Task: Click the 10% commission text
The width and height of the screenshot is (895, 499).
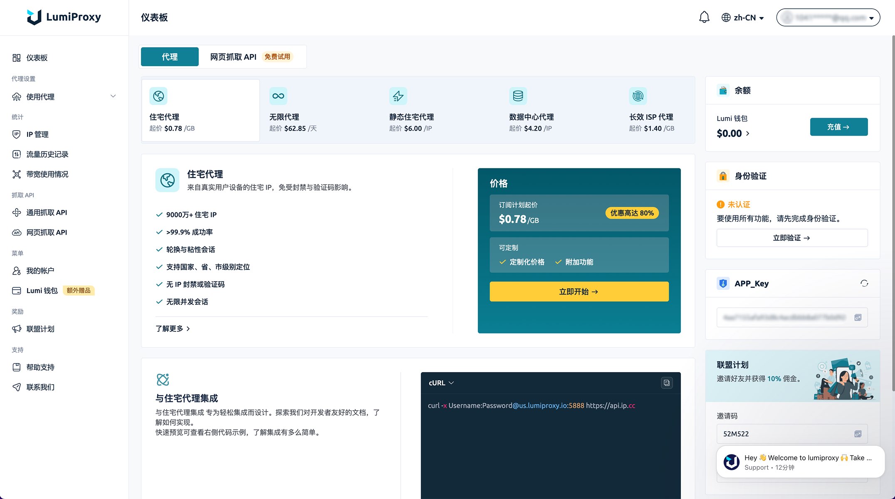Action: [774, 378]
